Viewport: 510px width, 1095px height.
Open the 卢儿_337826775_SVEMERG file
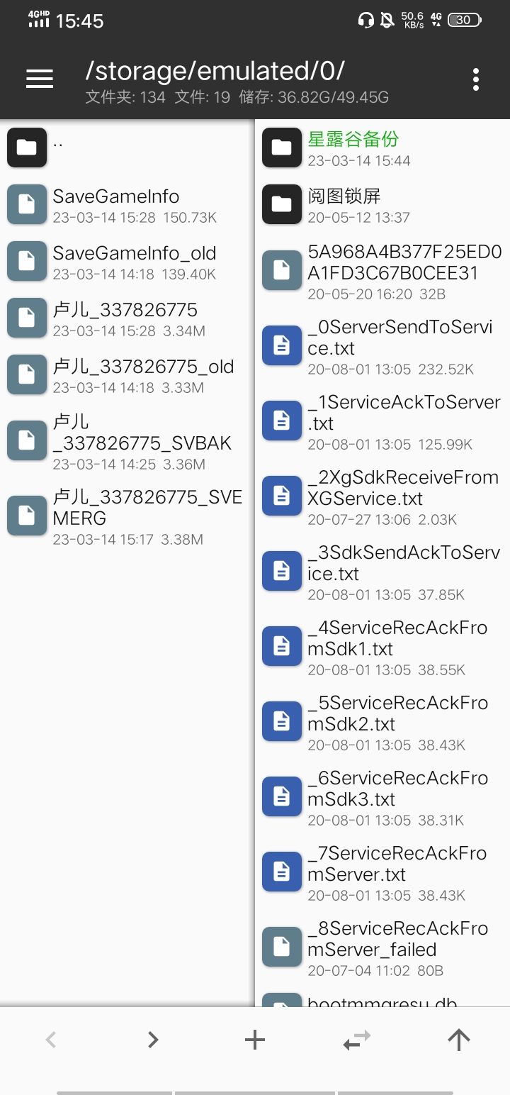coord(147,508)
